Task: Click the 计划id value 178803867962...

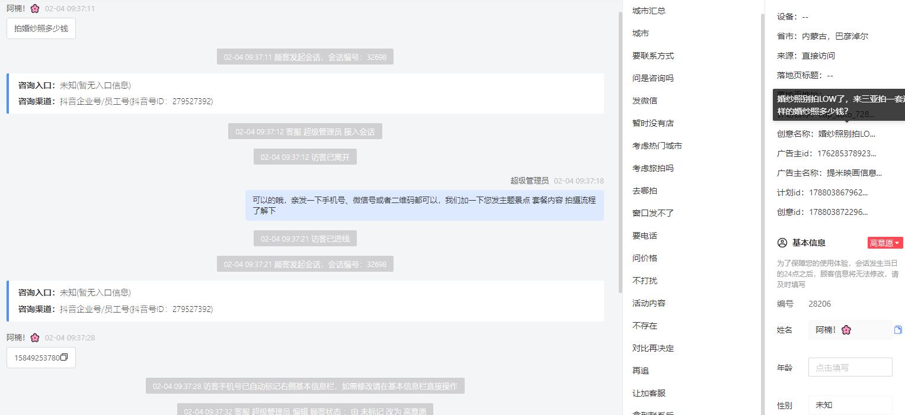Action: click(x=838, y=192)
